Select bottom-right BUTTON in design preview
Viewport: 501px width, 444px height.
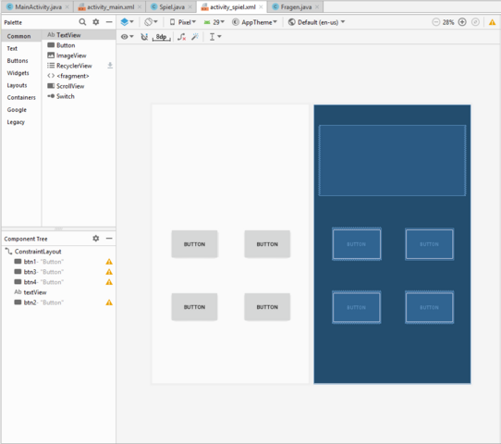pos(267,307)
